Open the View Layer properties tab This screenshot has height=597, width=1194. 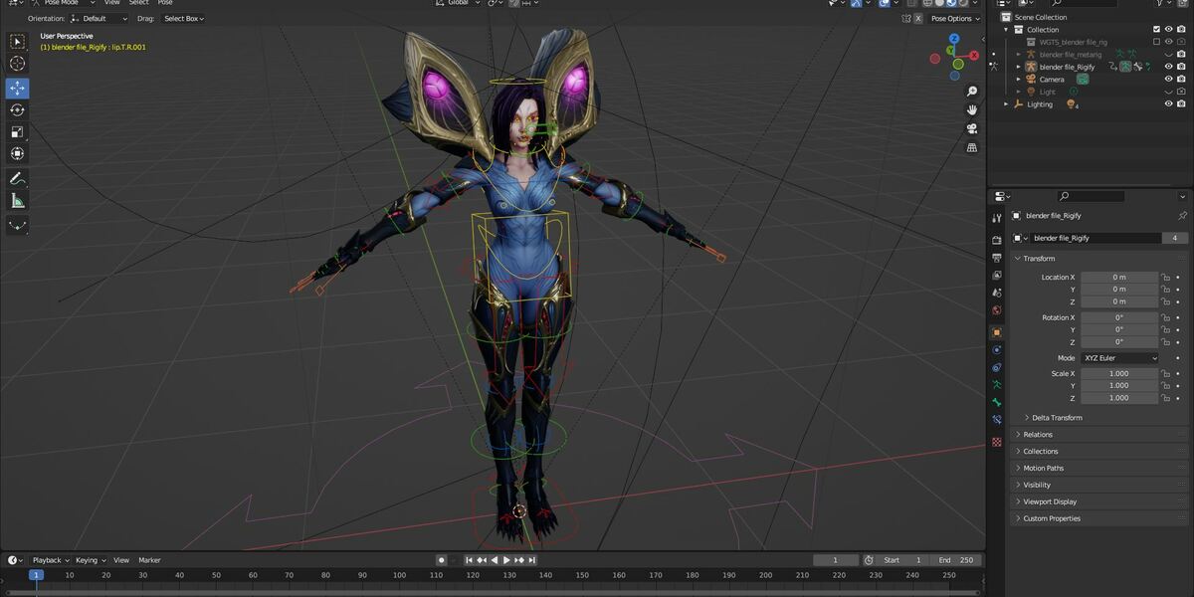click(x=997, y=275)
